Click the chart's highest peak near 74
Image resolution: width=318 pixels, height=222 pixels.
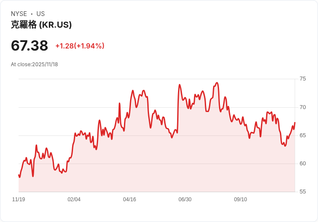217,83
